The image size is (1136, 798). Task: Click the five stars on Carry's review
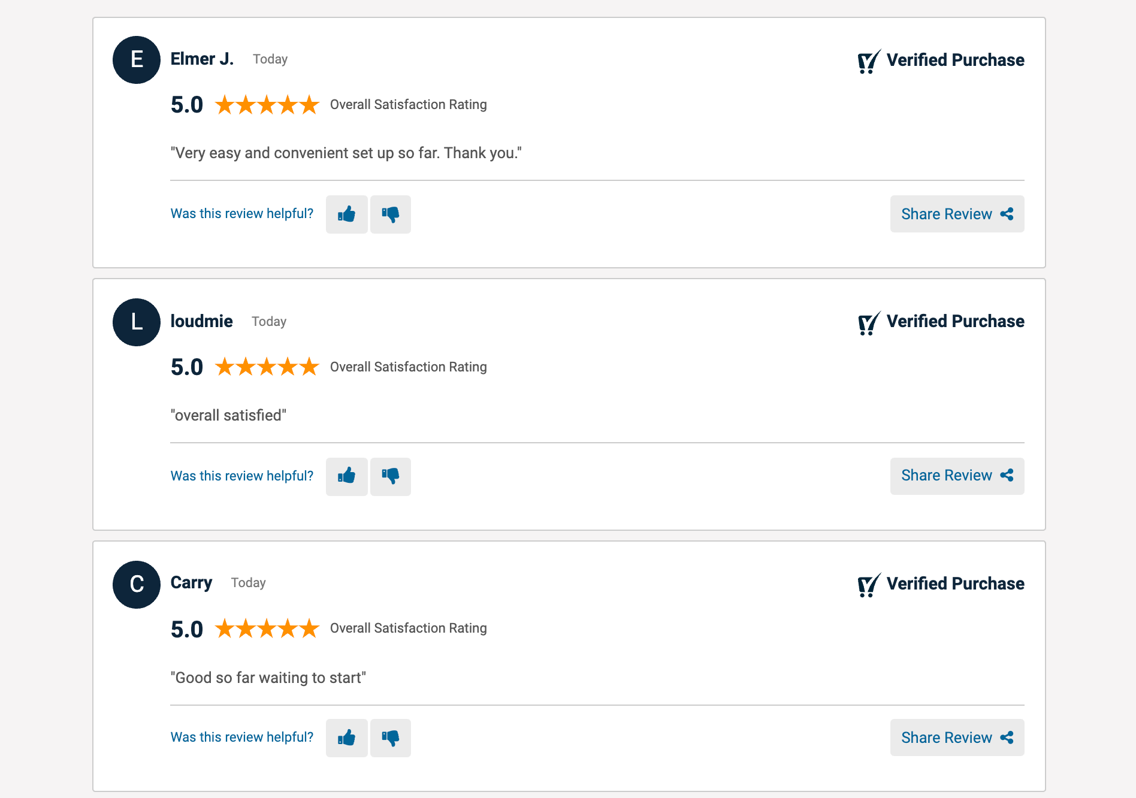pyautogui.click(x=267, y=628)
